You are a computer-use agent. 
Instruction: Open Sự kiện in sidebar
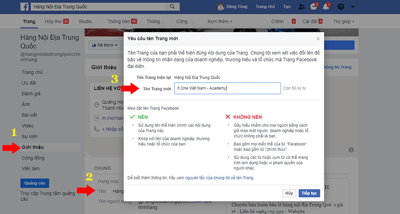click(x=29, y=136)
